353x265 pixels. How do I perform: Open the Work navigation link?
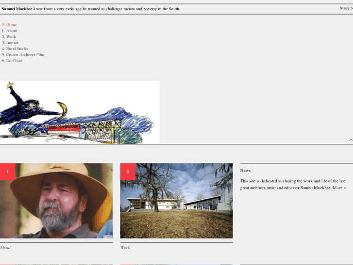9,36
